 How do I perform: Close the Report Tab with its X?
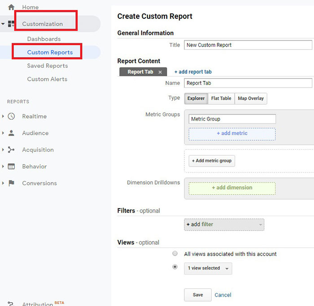[160, 72]
